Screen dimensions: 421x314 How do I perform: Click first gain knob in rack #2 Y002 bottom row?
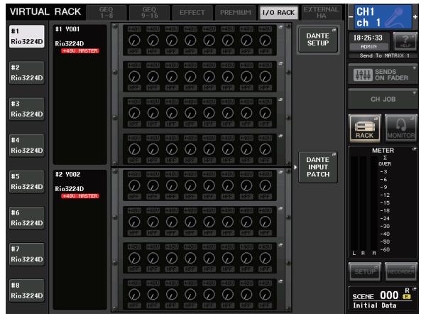pos(134,294)
